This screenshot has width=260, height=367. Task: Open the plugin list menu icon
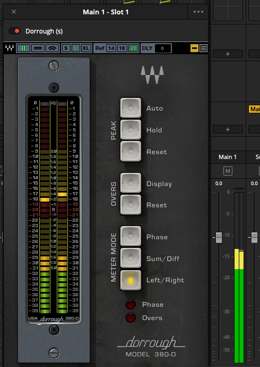click(204, 48)
